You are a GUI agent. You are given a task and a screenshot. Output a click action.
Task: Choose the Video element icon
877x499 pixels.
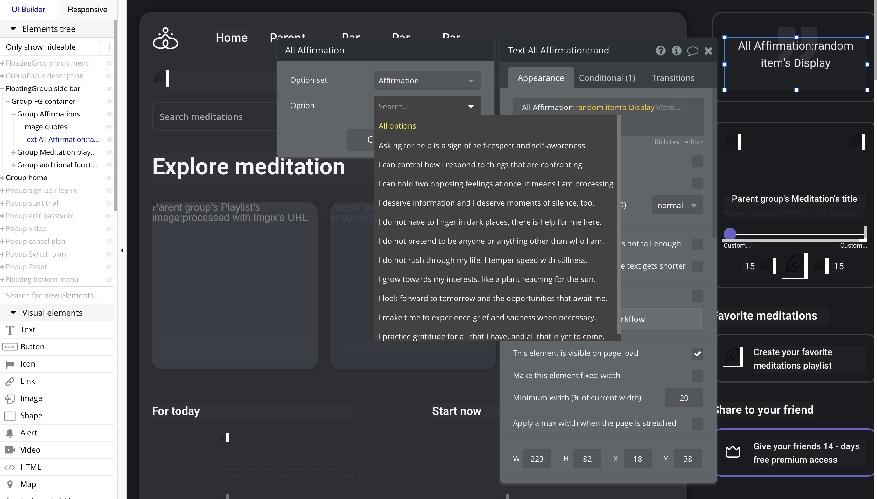pyautogui.click(x=10, y=450)
